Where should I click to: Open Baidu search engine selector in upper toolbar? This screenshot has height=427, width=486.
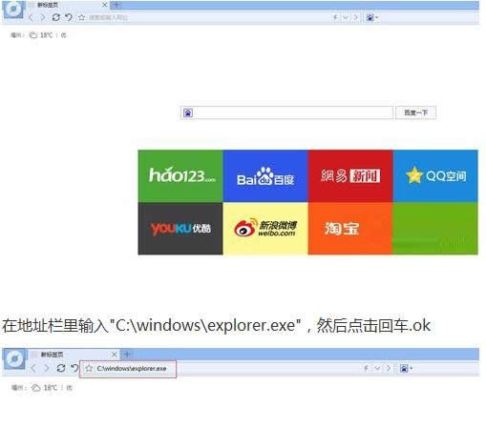click(x=371, y=17)
